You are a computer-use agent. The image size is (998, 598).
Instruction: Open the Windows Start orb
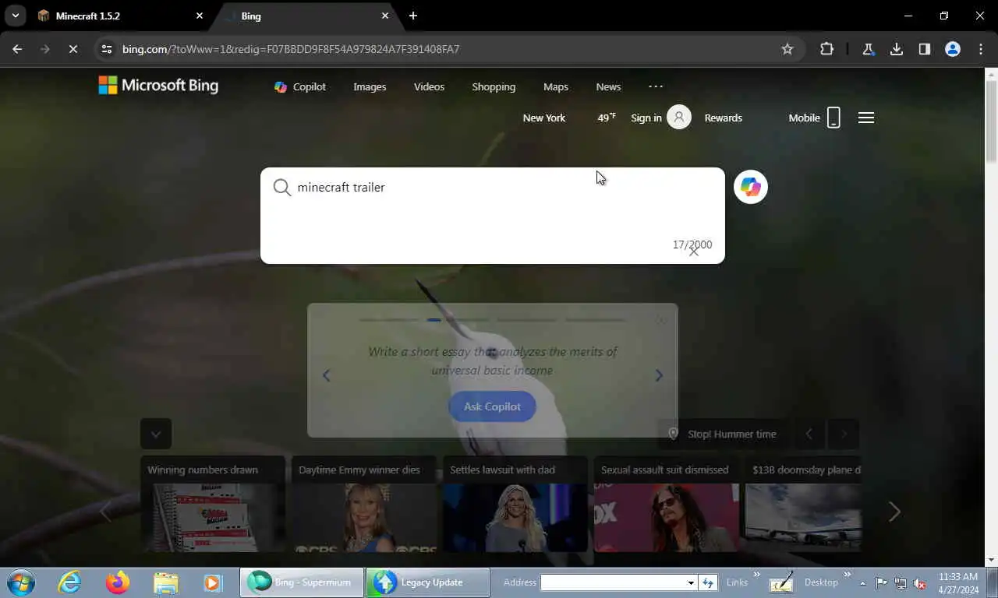coord(20,582)
